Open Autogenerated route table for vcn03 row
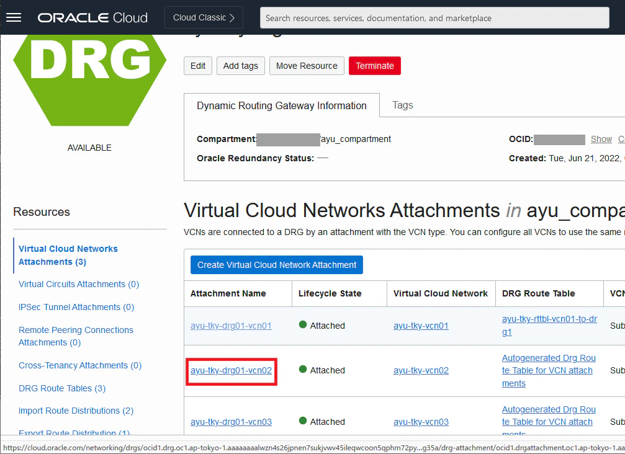 pos(549,421)
